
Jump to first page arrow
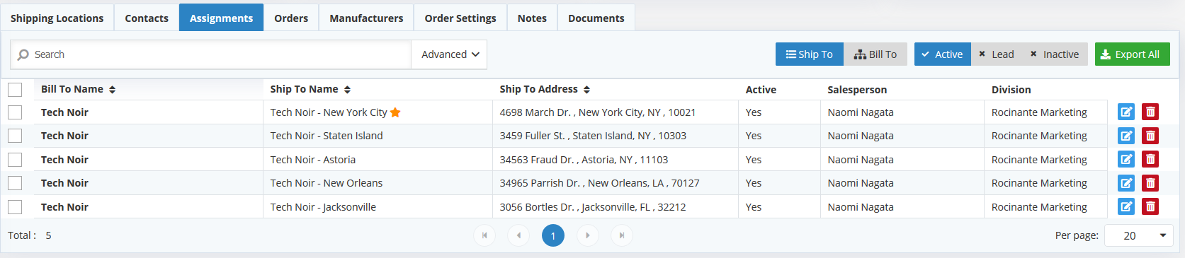[484, 235]
